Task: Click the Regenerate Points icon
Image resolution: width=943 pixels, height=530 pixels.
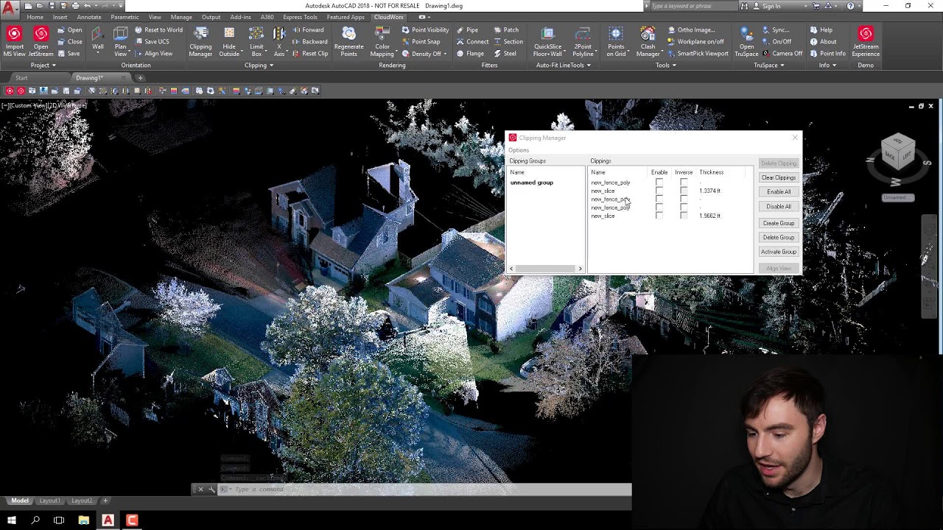Action: pos(348,41)
